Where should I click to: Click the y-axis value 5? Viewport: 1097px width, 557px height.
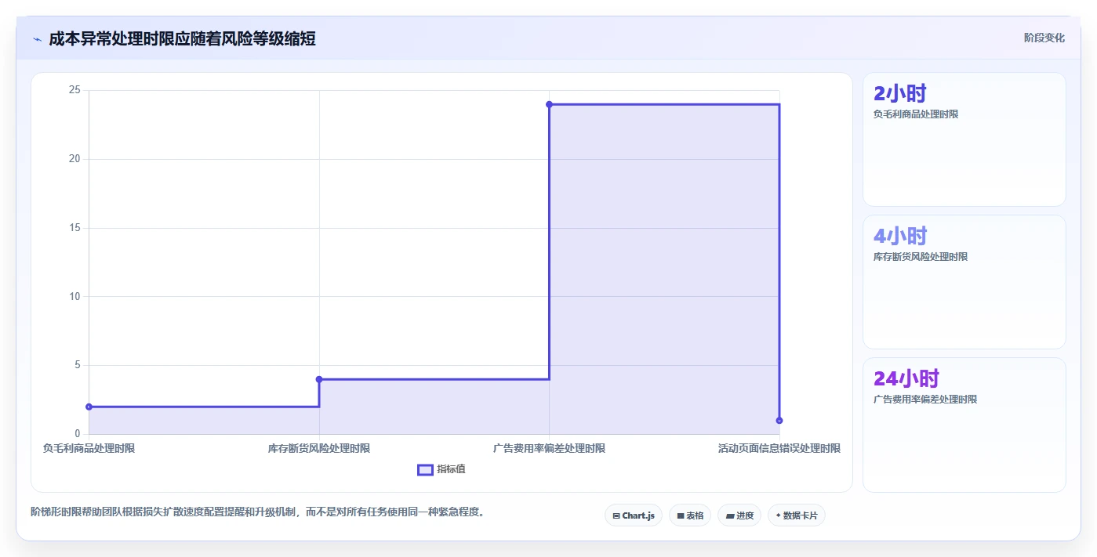pyautogui.click(x=78, y=365)
